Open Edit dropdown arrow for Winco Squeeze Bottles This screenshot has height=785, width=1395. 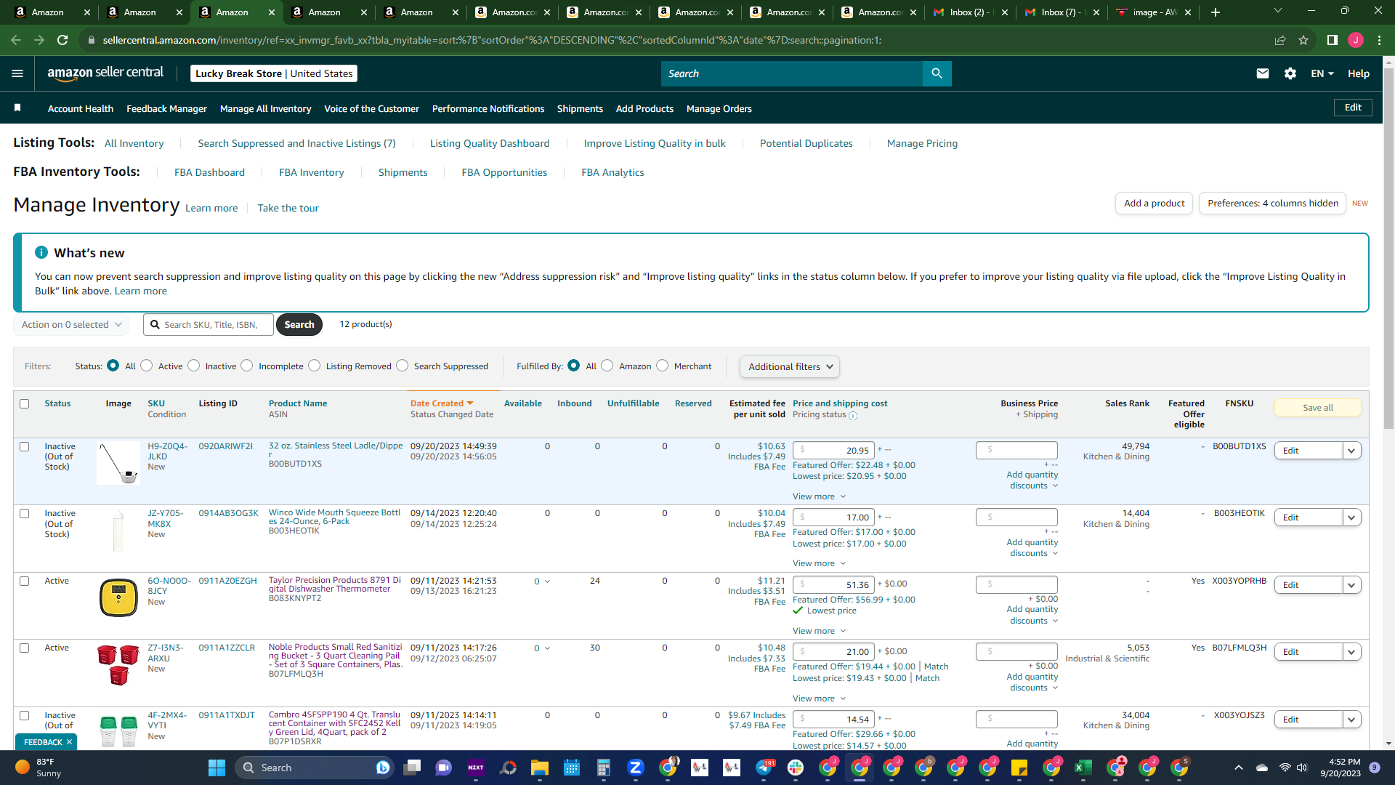point(1351,518)
